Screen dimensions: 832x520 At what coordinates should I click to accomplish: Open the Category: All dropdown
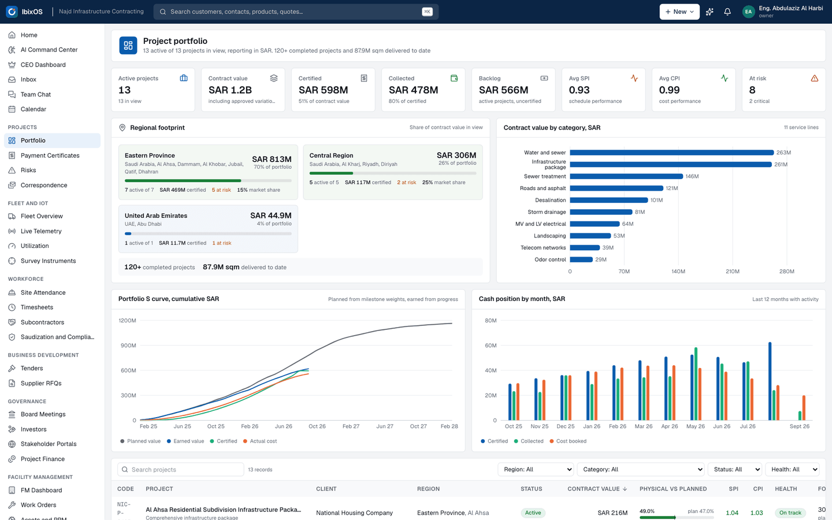point(641,470)
